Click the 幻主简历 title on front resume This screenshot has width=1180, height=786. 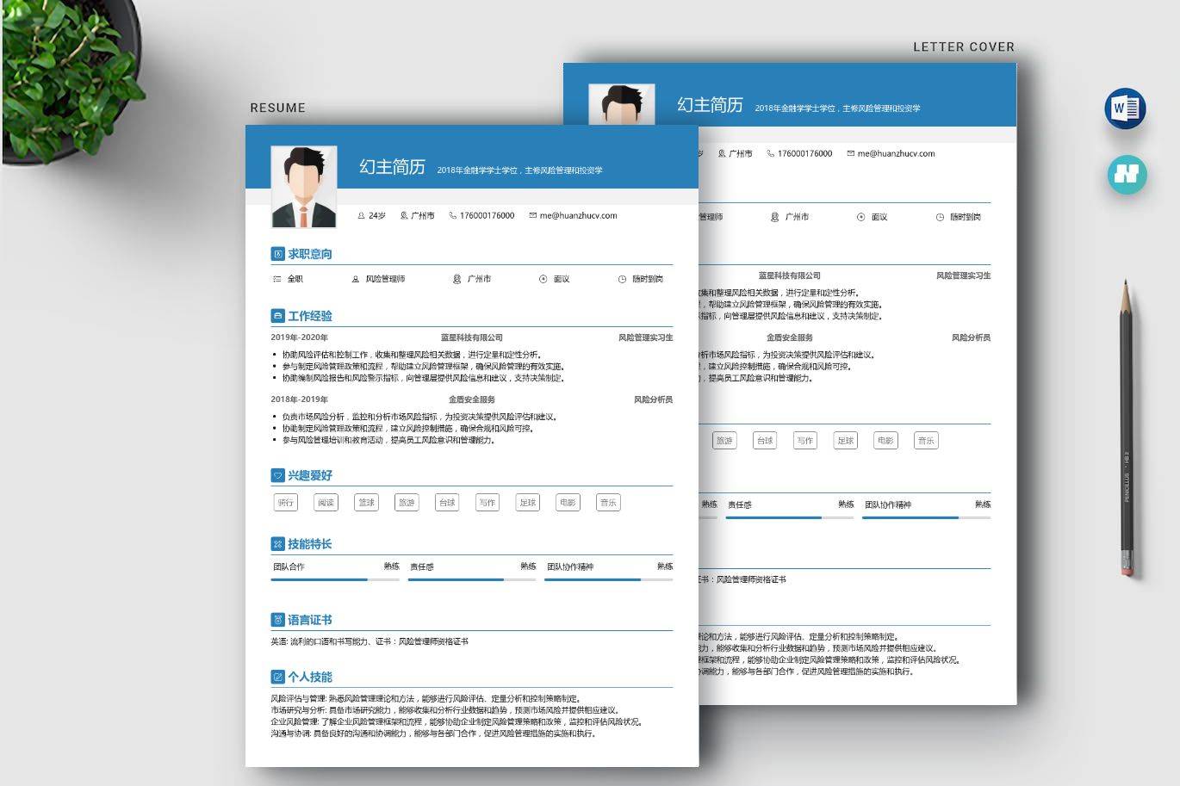(392, 167)
